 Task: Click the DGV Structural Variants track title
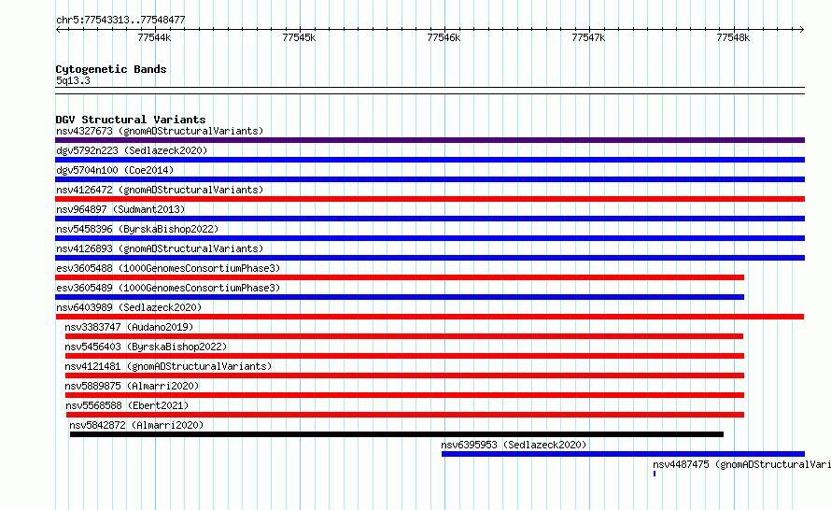click(x=131, y=120)
